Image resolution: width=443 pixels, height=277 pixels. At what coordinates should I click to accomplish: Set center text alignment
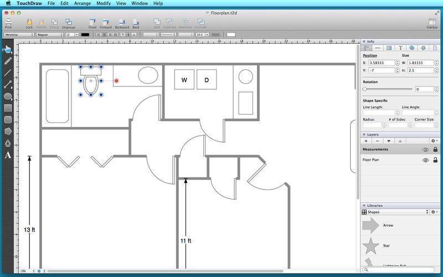(104, 34)
